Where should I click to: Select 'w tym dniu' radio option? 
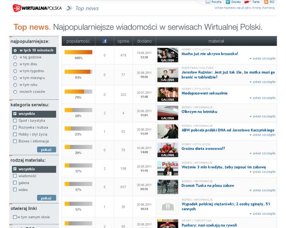point(15,64)
